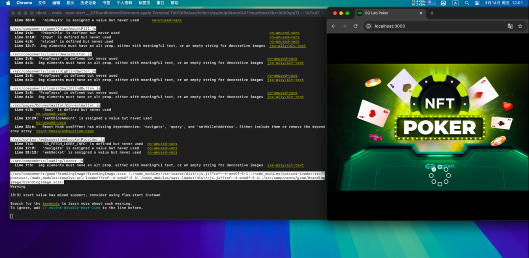This screenshot has height=258, width=529.
Task: Click the 3月14日 周五 12:01 clock
Action: [x=504, y=3]
